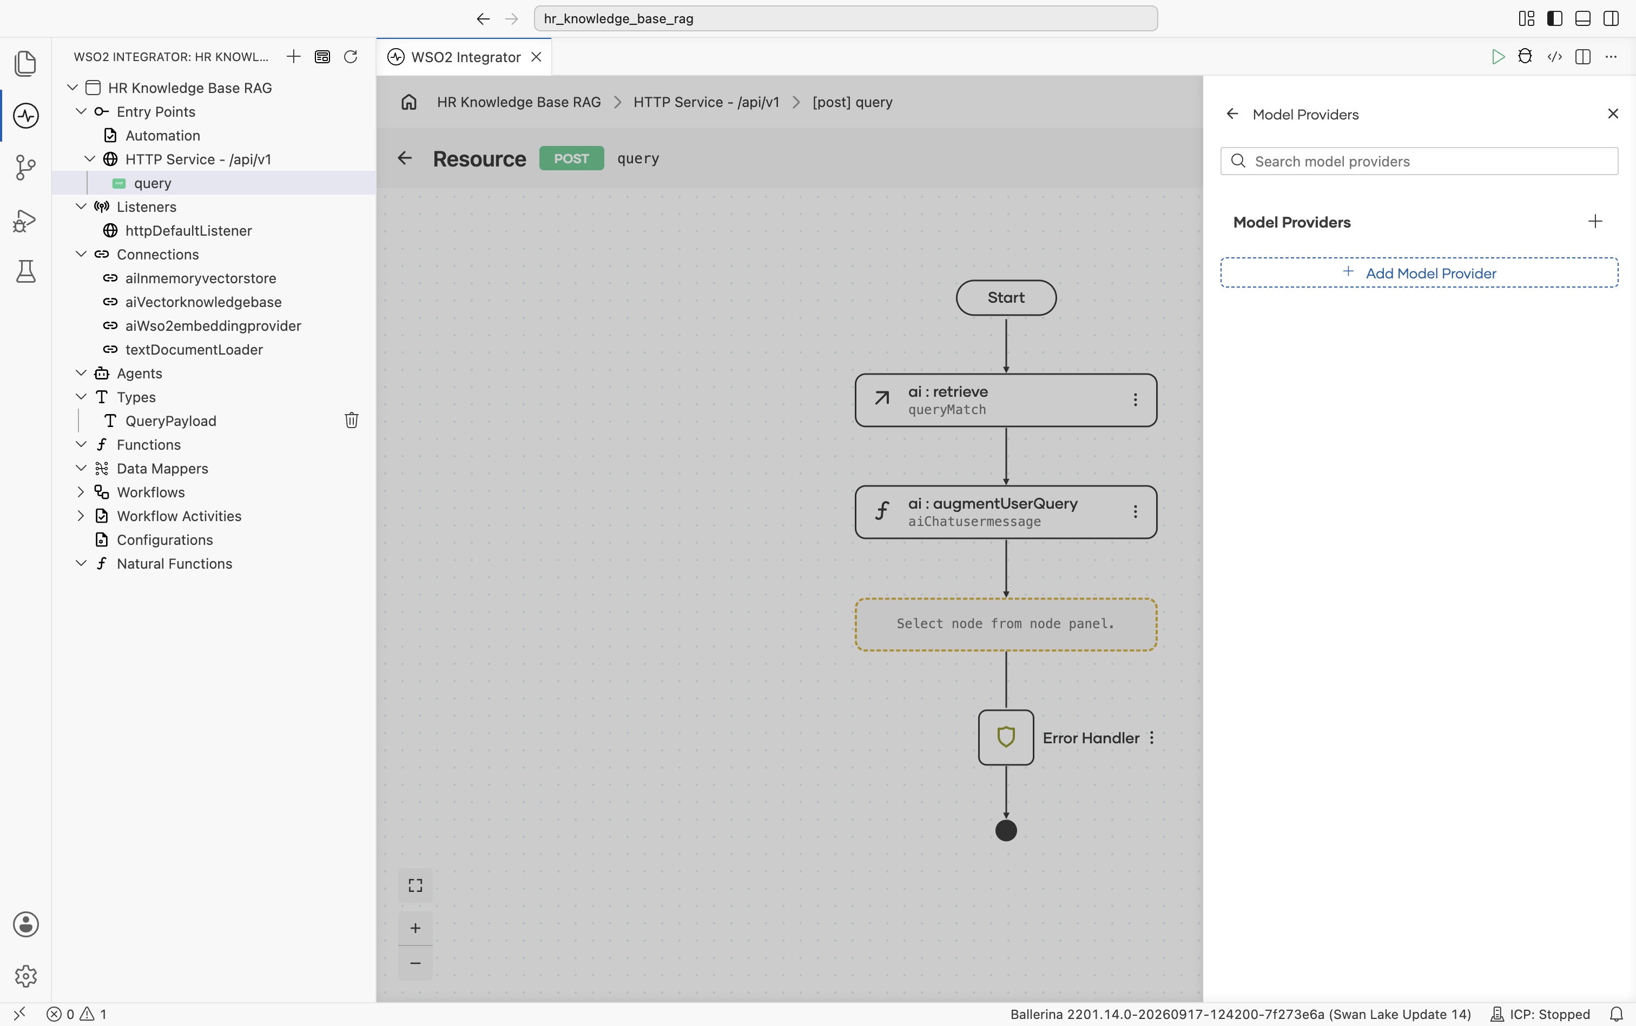Expand the Workflow Activities section
The width and height of the screenshot is (1636, 1026).
pyautogui.click(x=81, y=516)
